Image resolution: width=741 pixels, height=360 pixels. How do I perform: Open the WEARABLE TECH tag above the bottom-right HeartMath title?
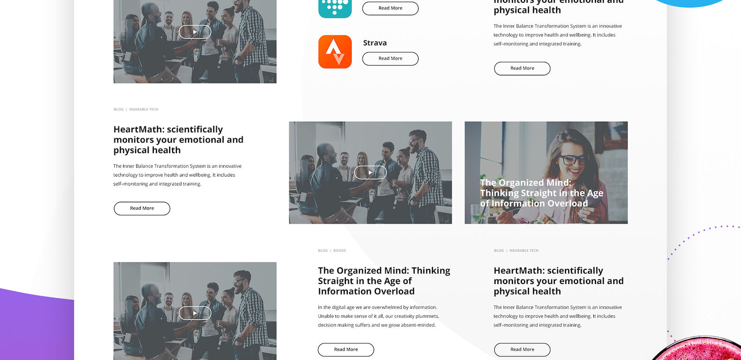[x=524, y=251]
